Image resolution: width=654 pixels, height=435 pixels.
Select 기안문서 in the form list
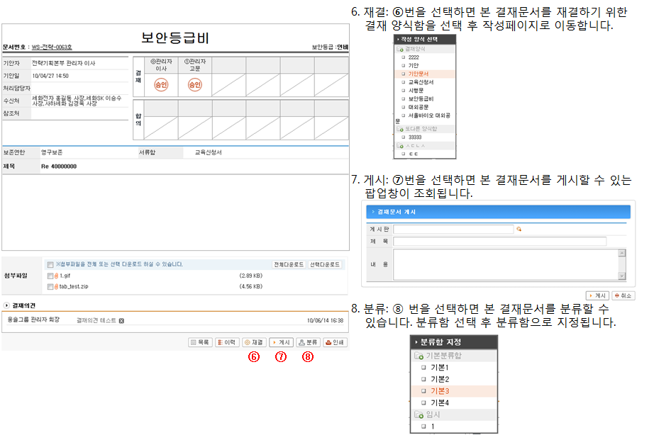[419, 74]
